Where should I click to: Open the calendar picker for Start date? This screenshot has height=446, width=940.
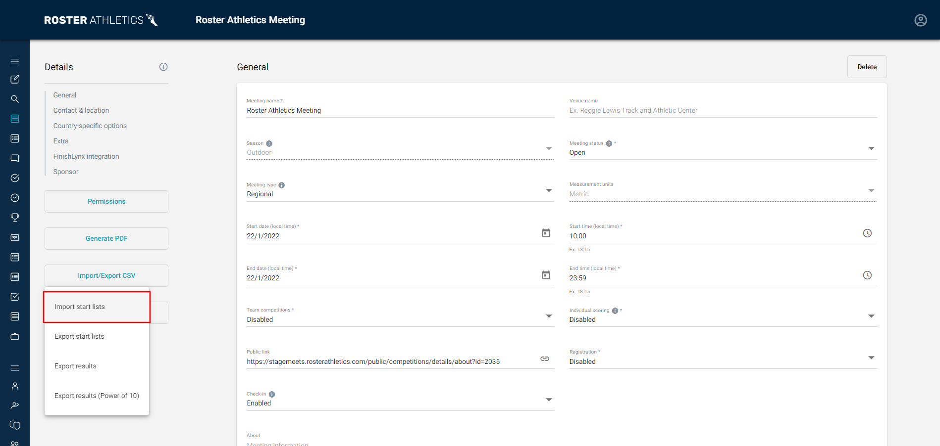[x=546, y=232]
